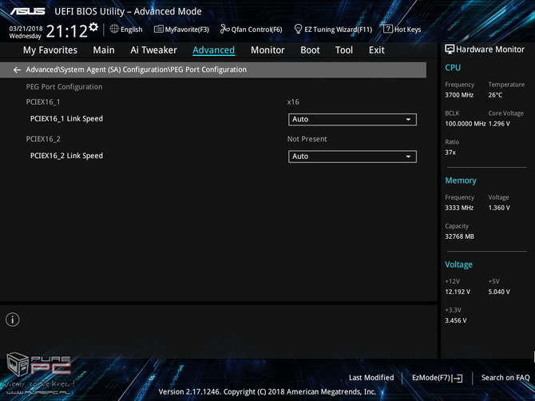Click the x16 status value

point(293,102)
